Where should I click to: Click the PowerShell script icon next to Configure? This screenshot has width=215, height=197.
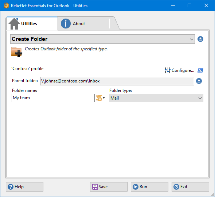[x=200, y=70]
